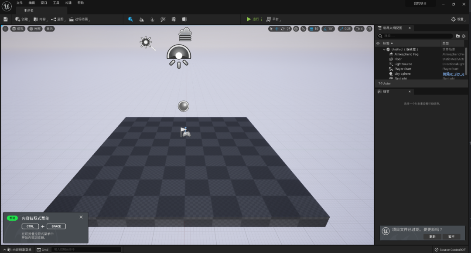471x253 pixels.
Task: Switch to Fracture mode icon
Action: coord(174,19)
